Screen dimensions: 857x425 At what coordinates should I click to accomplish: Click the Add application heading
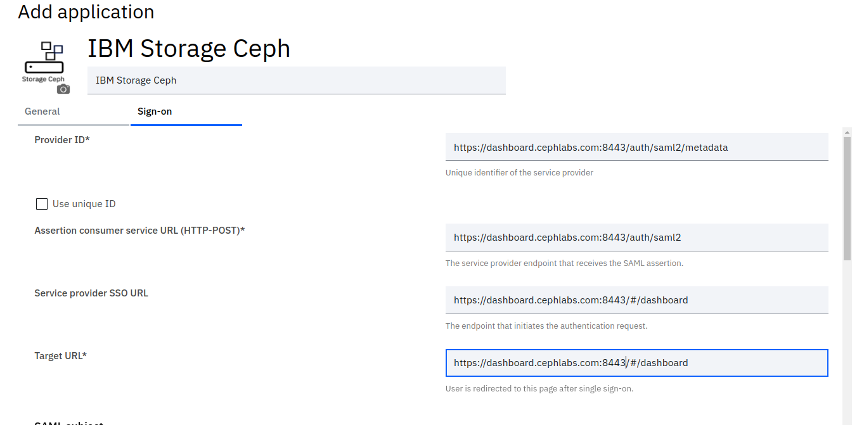(x=86, y=12)
